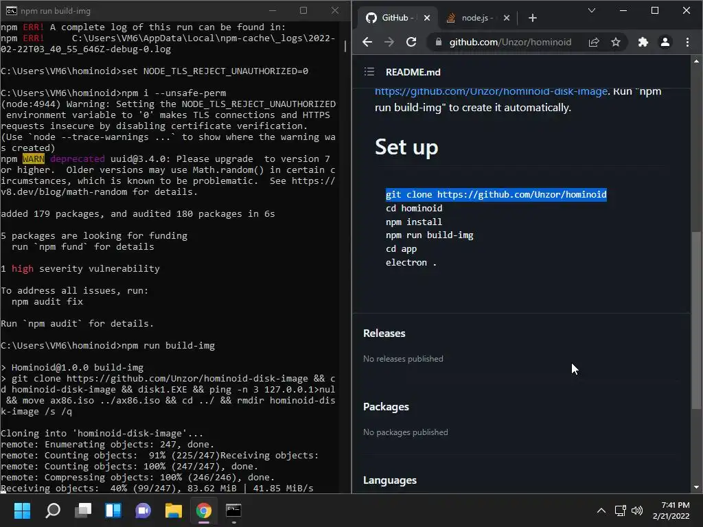Open taskbar Search
The height and width of the screenshot is (527, 703).
(52, 511)
